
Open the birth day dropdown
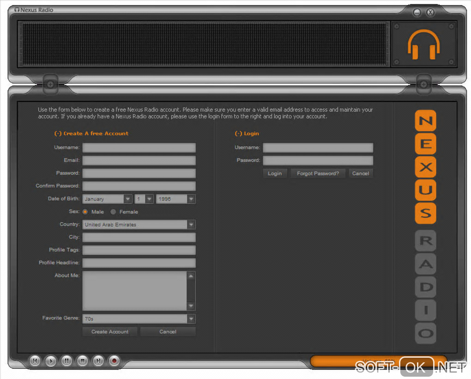click(144, 199)
